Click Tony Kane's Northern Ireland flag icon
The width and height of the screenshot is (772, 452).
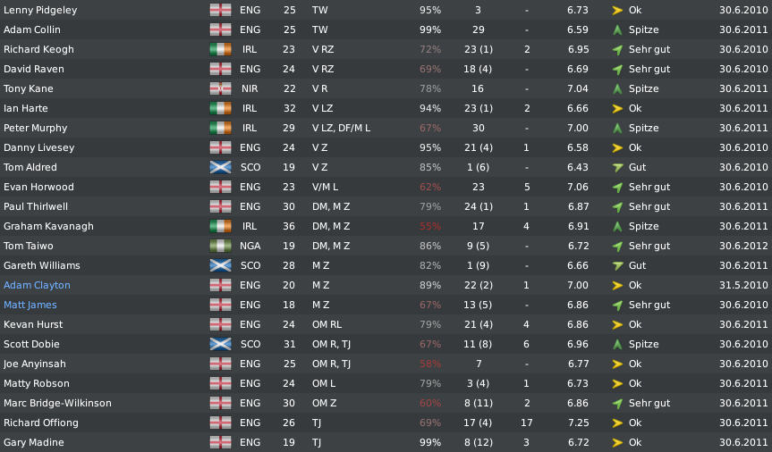point(220,88)
